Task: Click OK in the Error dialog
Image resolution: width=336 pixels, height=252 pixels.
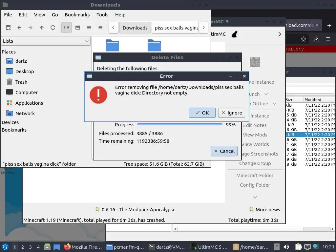Action: pos(202,113)
